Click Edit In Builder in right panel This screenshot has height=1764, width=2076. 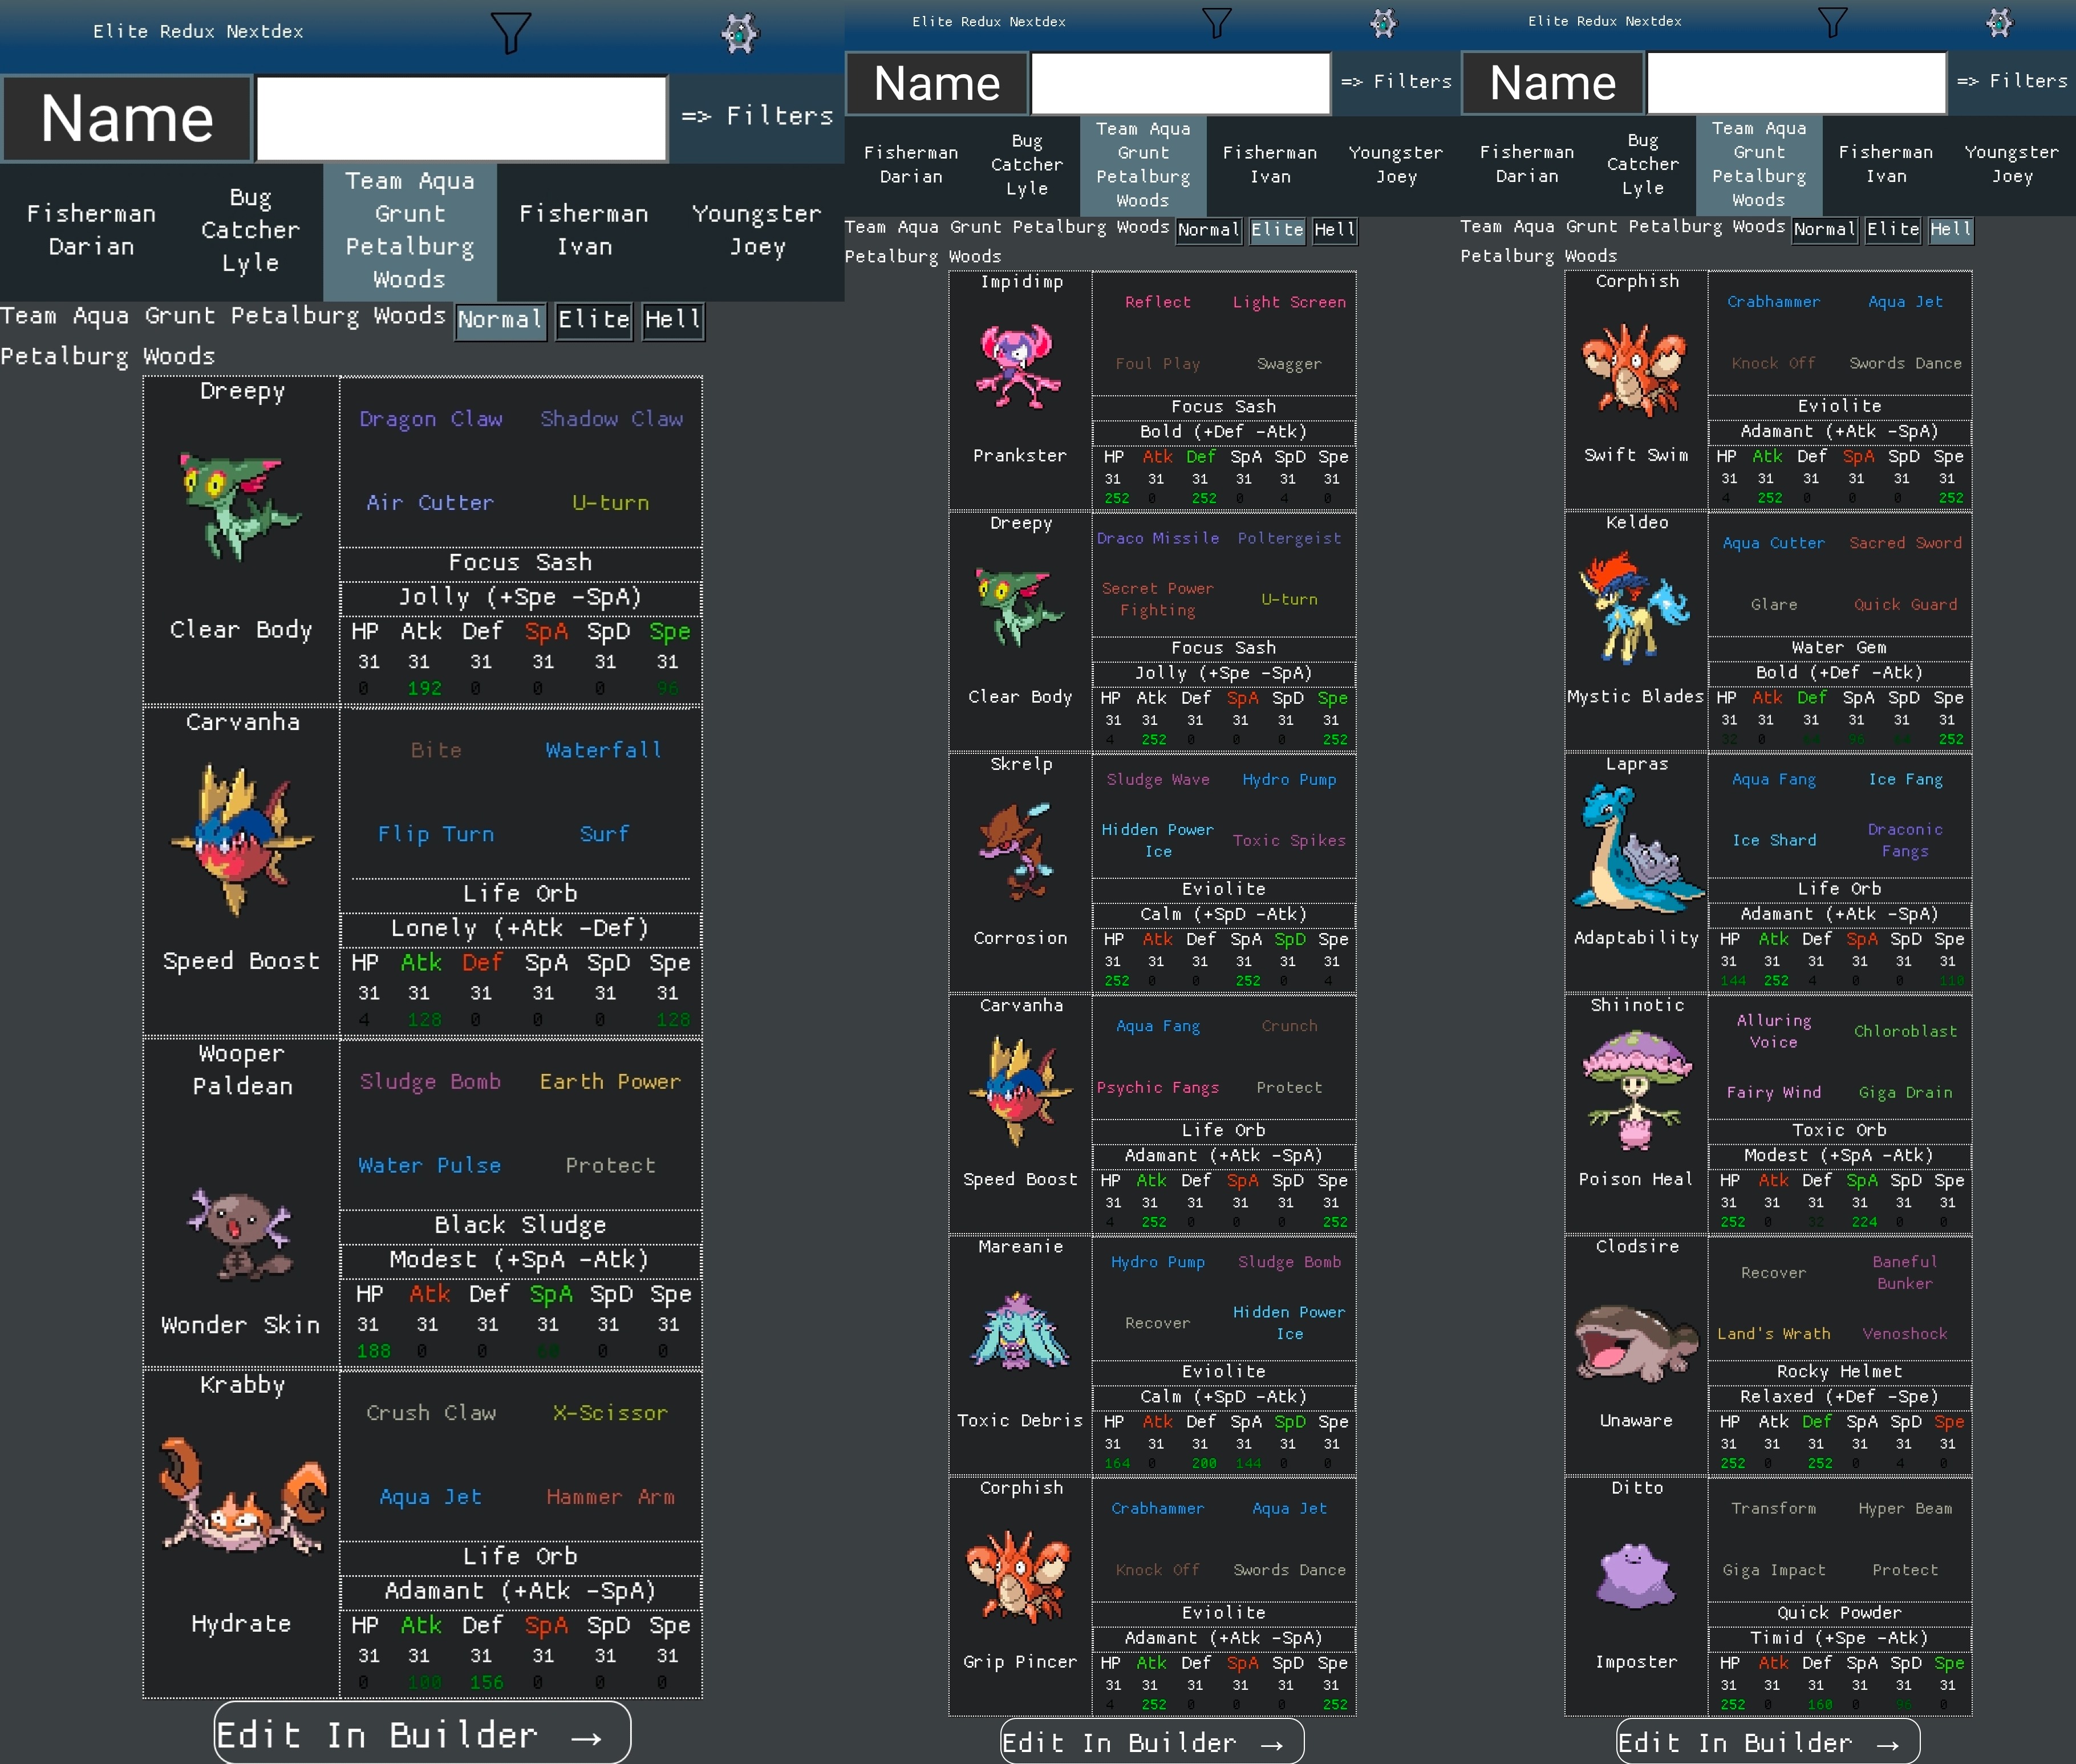[x=1767, y=1742]
